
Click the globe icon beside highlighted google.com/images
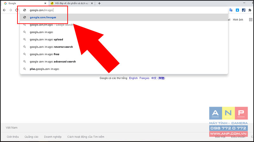(24, 17)
